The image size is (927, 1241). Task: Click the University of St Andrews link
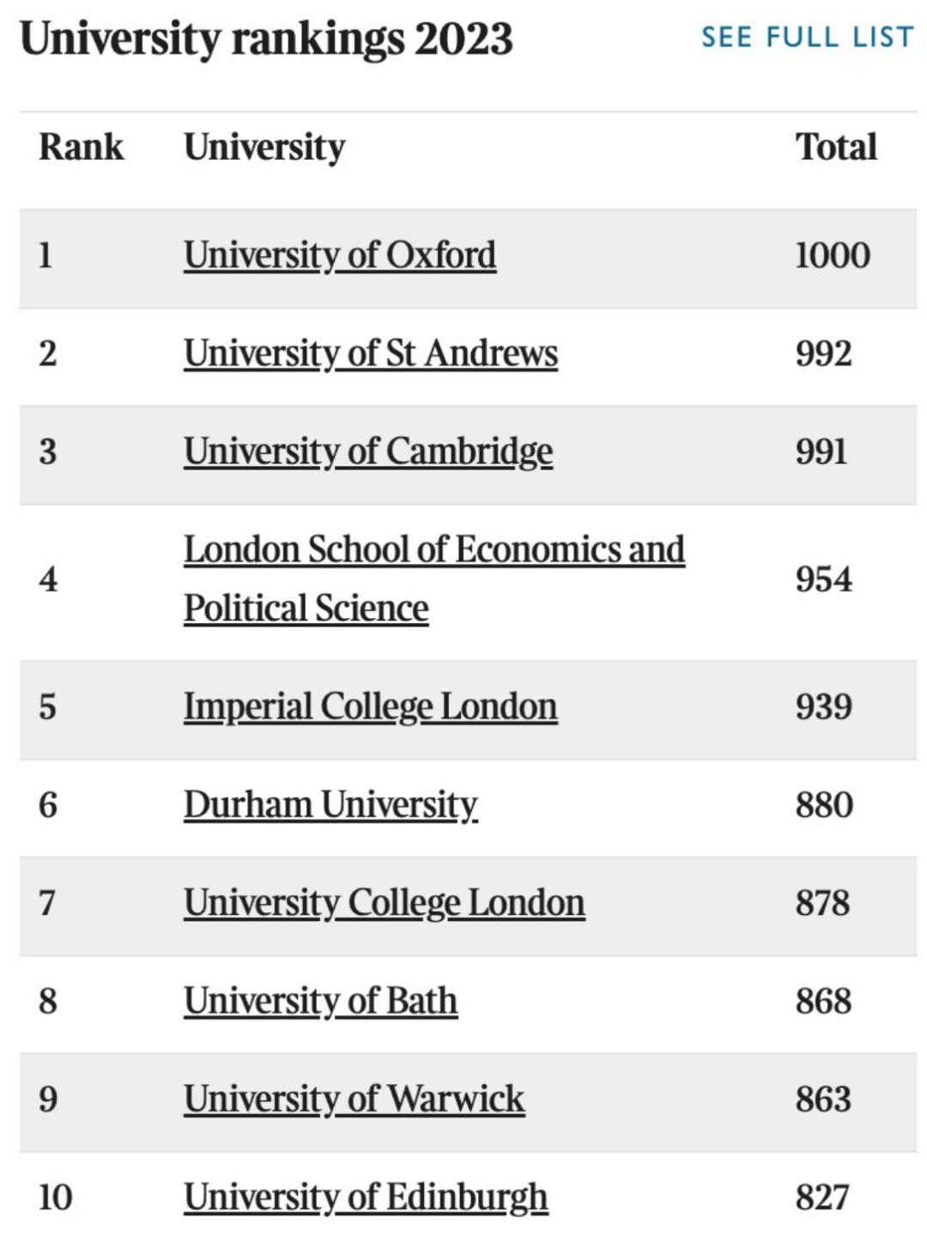coord(370,353)
